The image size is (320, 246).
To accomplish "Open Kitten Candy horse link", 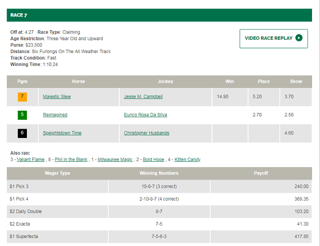I will tap(187, 160).
